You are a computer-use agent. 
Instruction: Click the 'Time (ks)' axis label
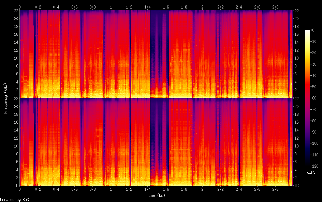pos(156,195)
